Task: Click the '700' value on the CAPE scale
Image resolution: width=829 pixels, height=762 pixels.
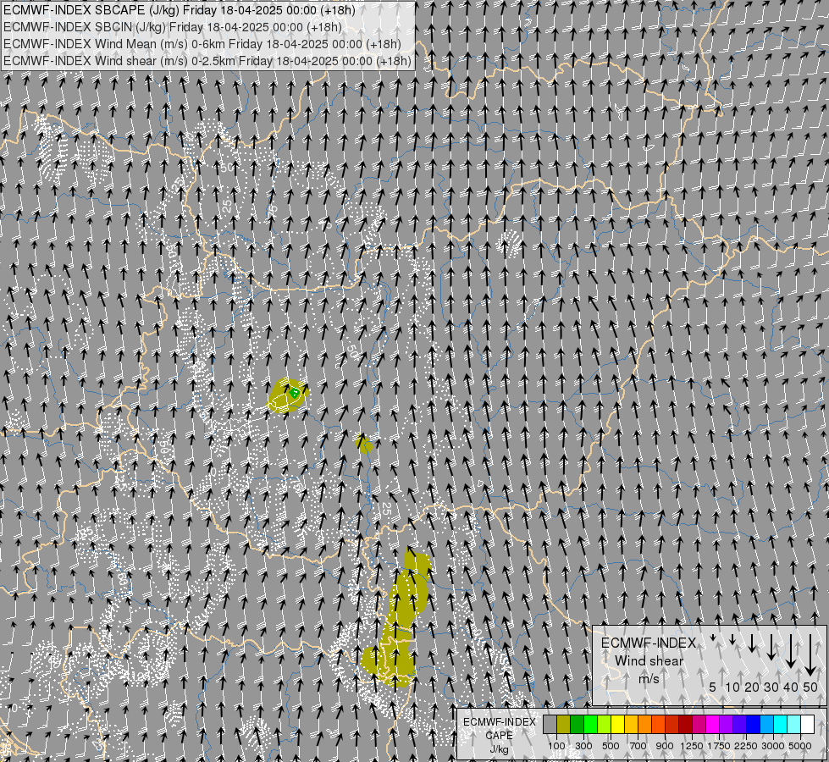Action: click(x=638, y=746)
